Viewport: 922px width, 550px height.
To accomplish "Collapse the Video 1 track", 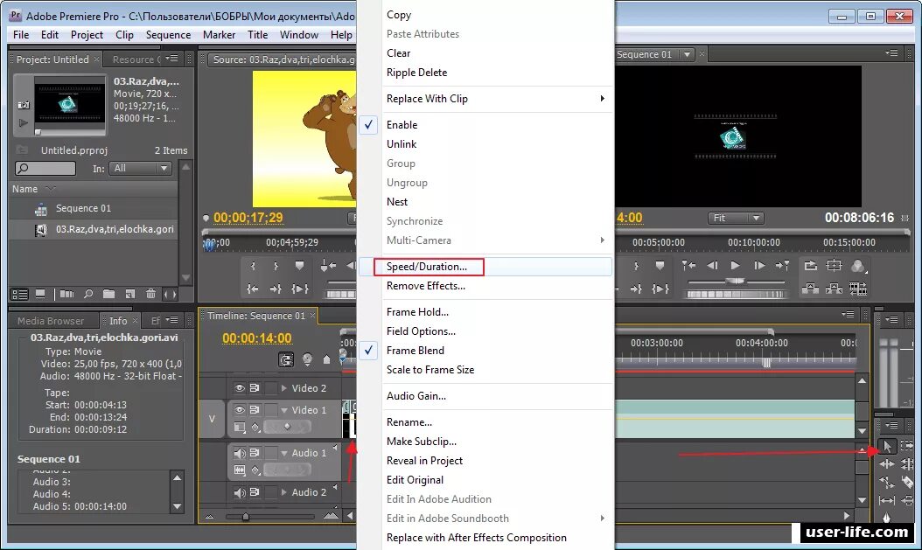I will point(284,410).
